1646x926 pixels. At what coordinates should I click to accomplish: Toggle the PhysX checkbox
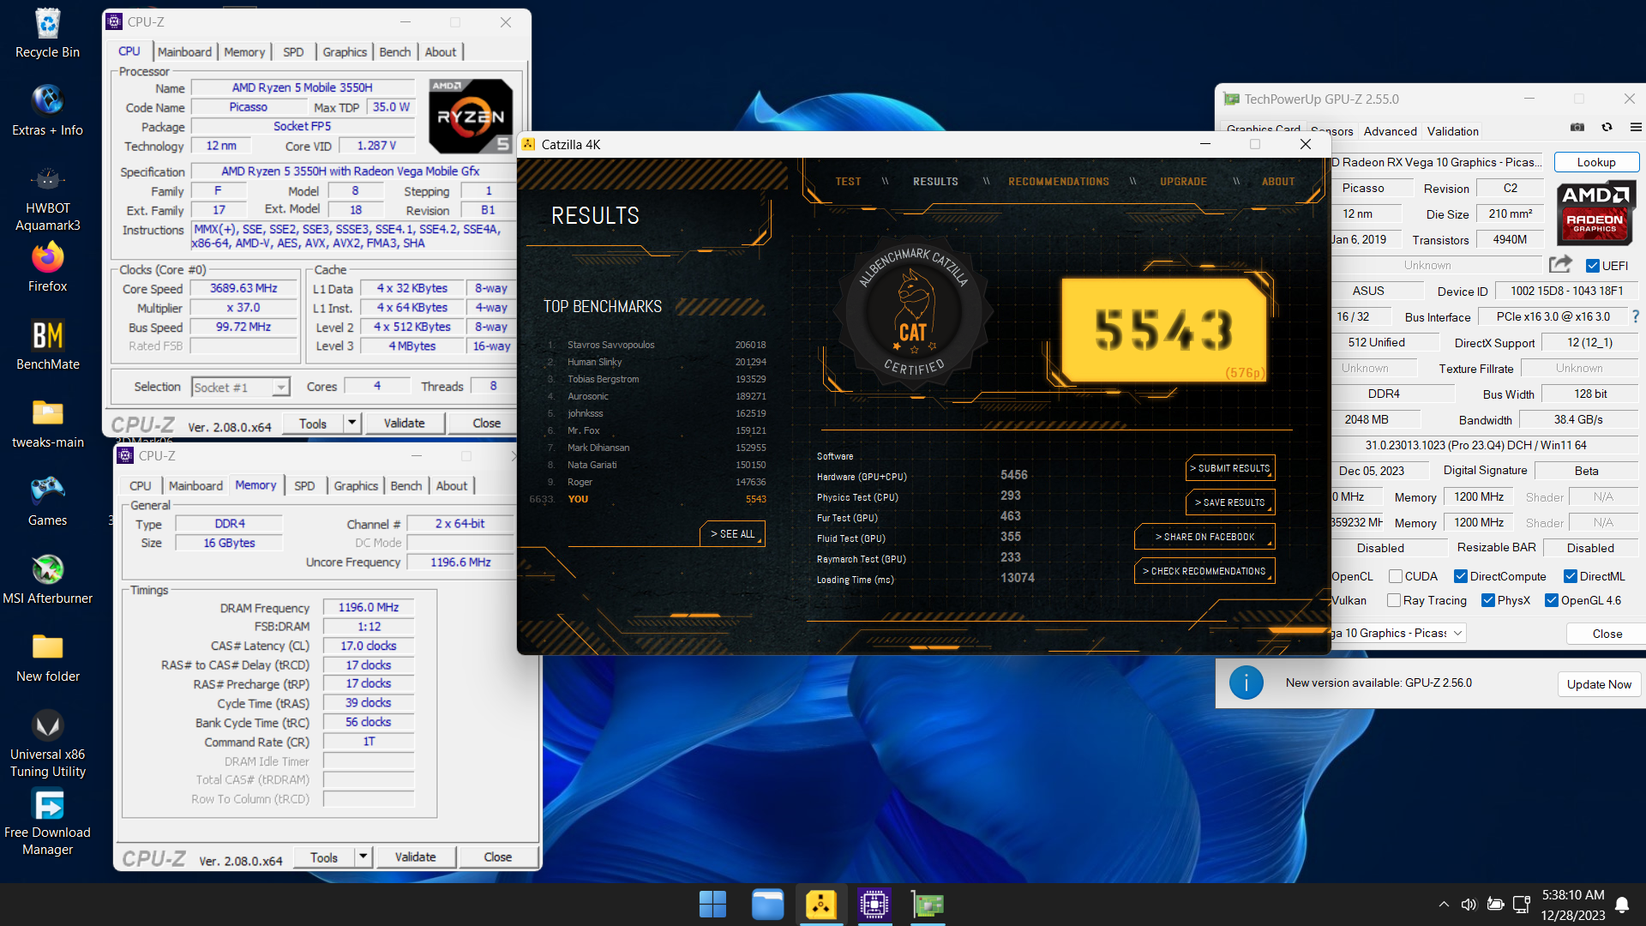[x=1488, y=600]
